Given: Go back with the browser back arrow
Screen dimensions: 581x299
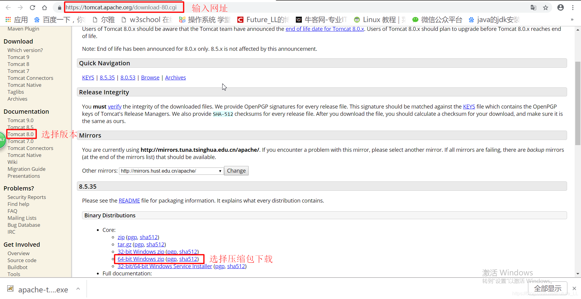Looking at the screenshot, I should (x=8, y=8).
